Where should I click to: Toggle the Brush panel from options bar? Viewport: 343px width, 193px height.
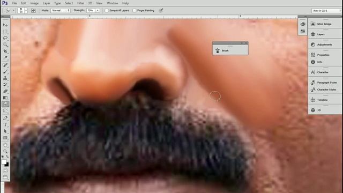pos(33,11)
